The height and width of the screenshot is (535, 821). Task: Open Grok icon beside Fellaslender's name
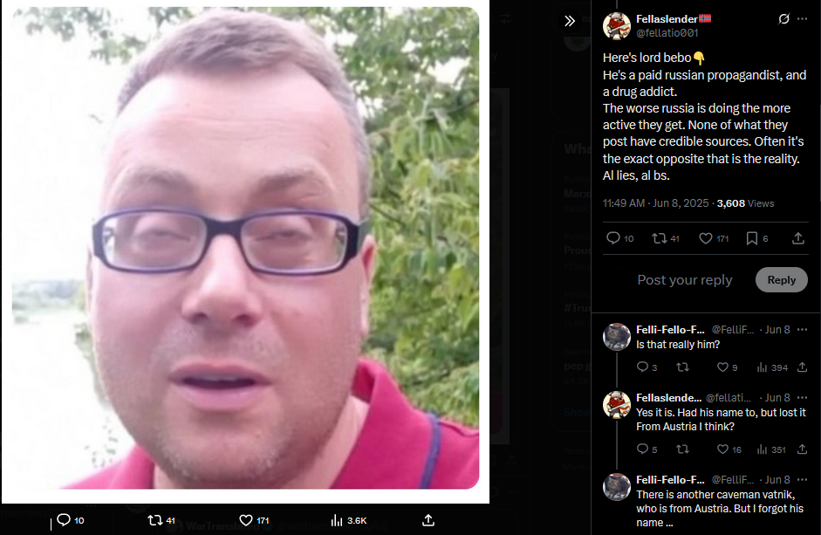[783, 19]
